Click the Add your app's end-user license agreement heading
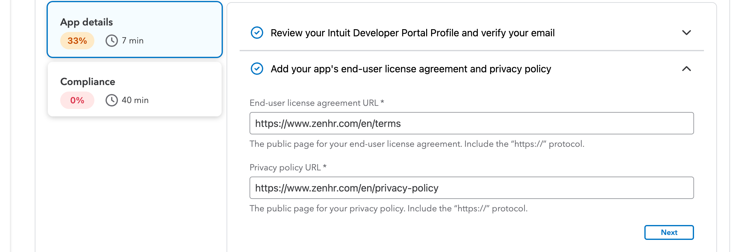Screen dimensions: 735x252 [x=411, y=69]
